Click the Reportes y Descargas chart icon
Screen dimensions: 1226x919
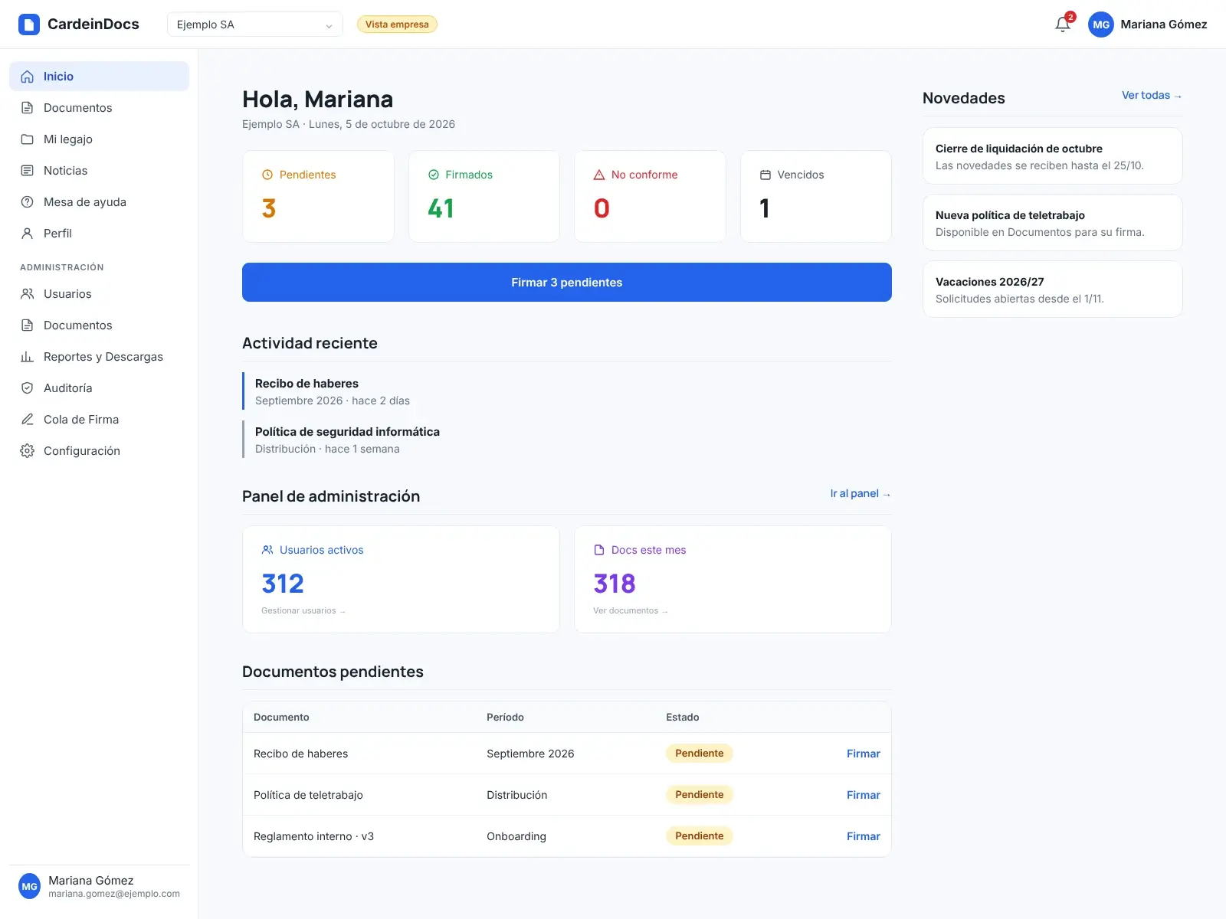(x=28, y=357)
